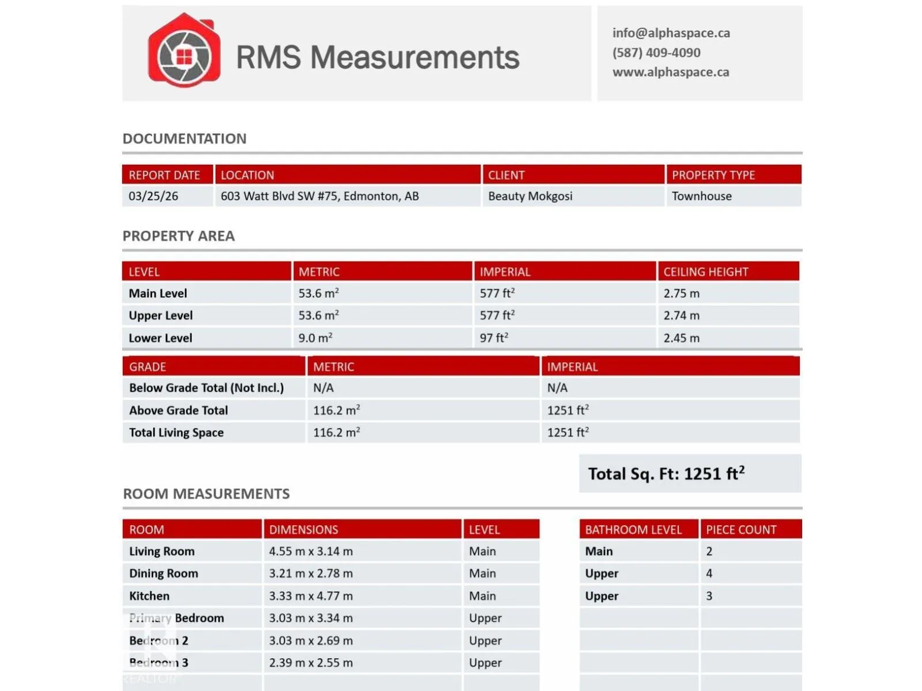This screenshot has width=922, height=691.
Task: Select the Above Grade Total row label
Action: pos(179,411)
